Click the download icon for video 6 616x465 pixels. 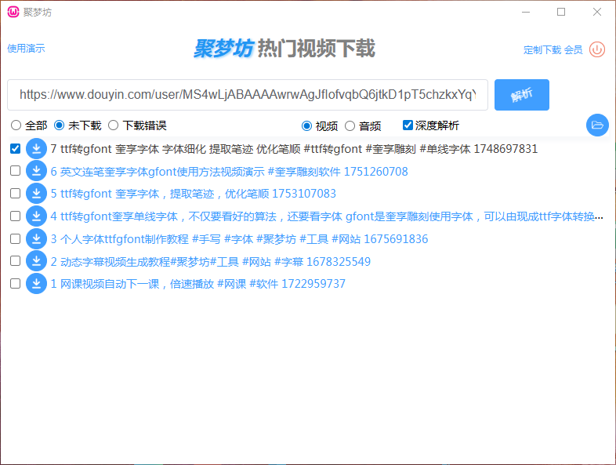coord(36,171)
